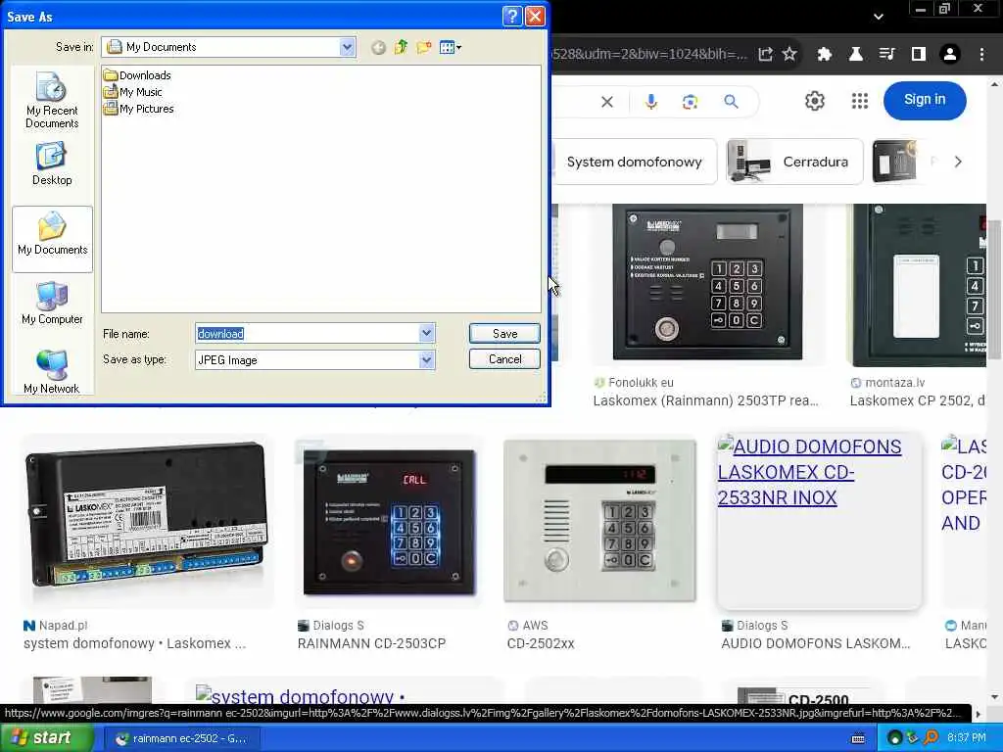Toggle Chrome side panel icon
1003x752 pixels.
(x=918, y=55)
